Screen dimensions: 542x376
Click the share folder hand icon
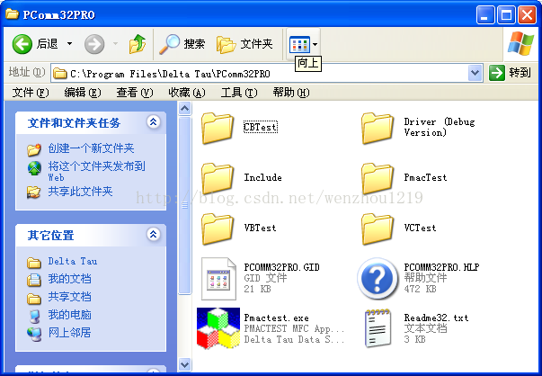34,192
